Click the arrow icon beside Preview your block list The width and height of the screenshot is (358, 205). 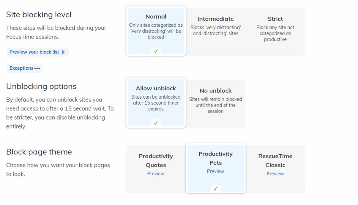[63, 52]
